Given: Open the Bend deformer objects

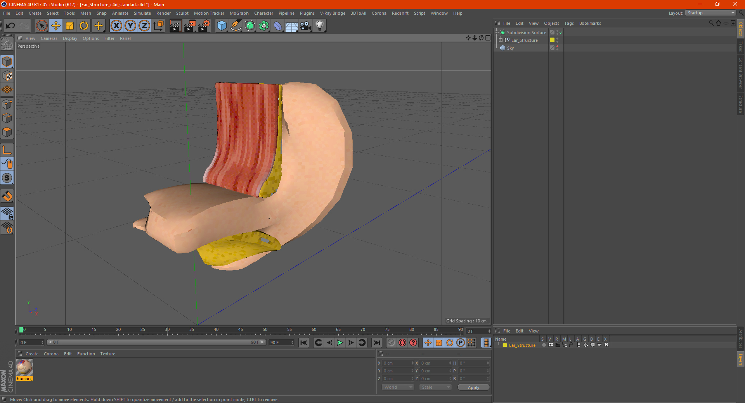Looking at the screenshot, I should pyautogui.click(x=278, y=26).
